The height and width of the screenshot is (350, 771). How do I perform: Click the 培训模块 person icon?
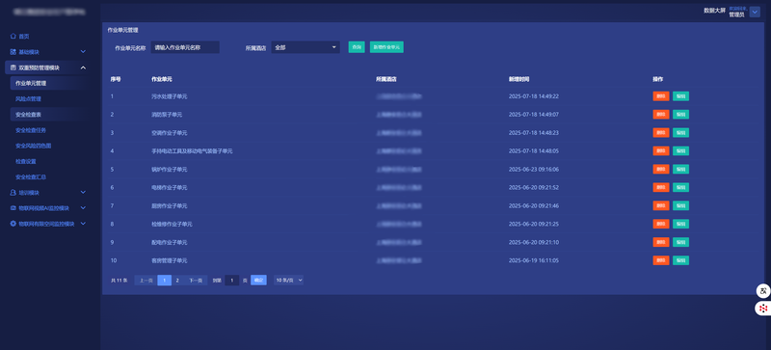13,193
